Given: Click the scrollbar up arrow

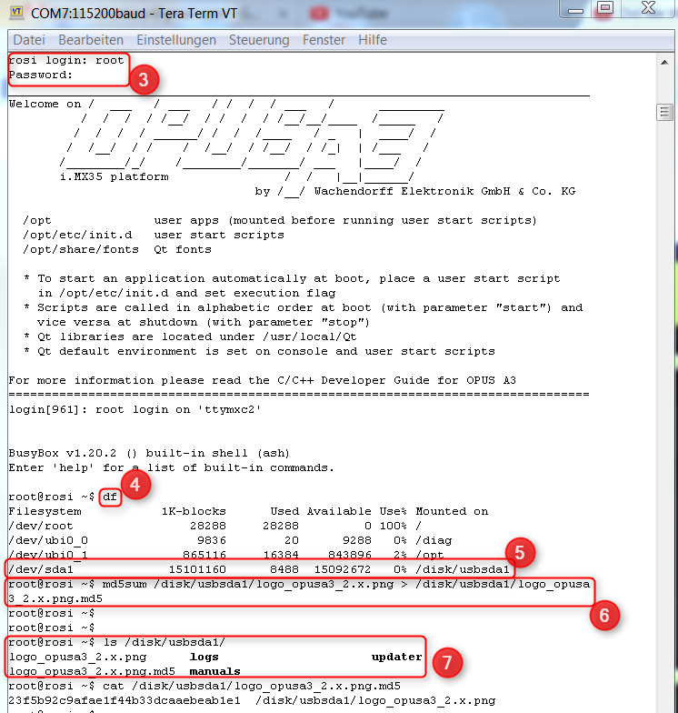Looking at the screenshot, I should click(664, 62).
